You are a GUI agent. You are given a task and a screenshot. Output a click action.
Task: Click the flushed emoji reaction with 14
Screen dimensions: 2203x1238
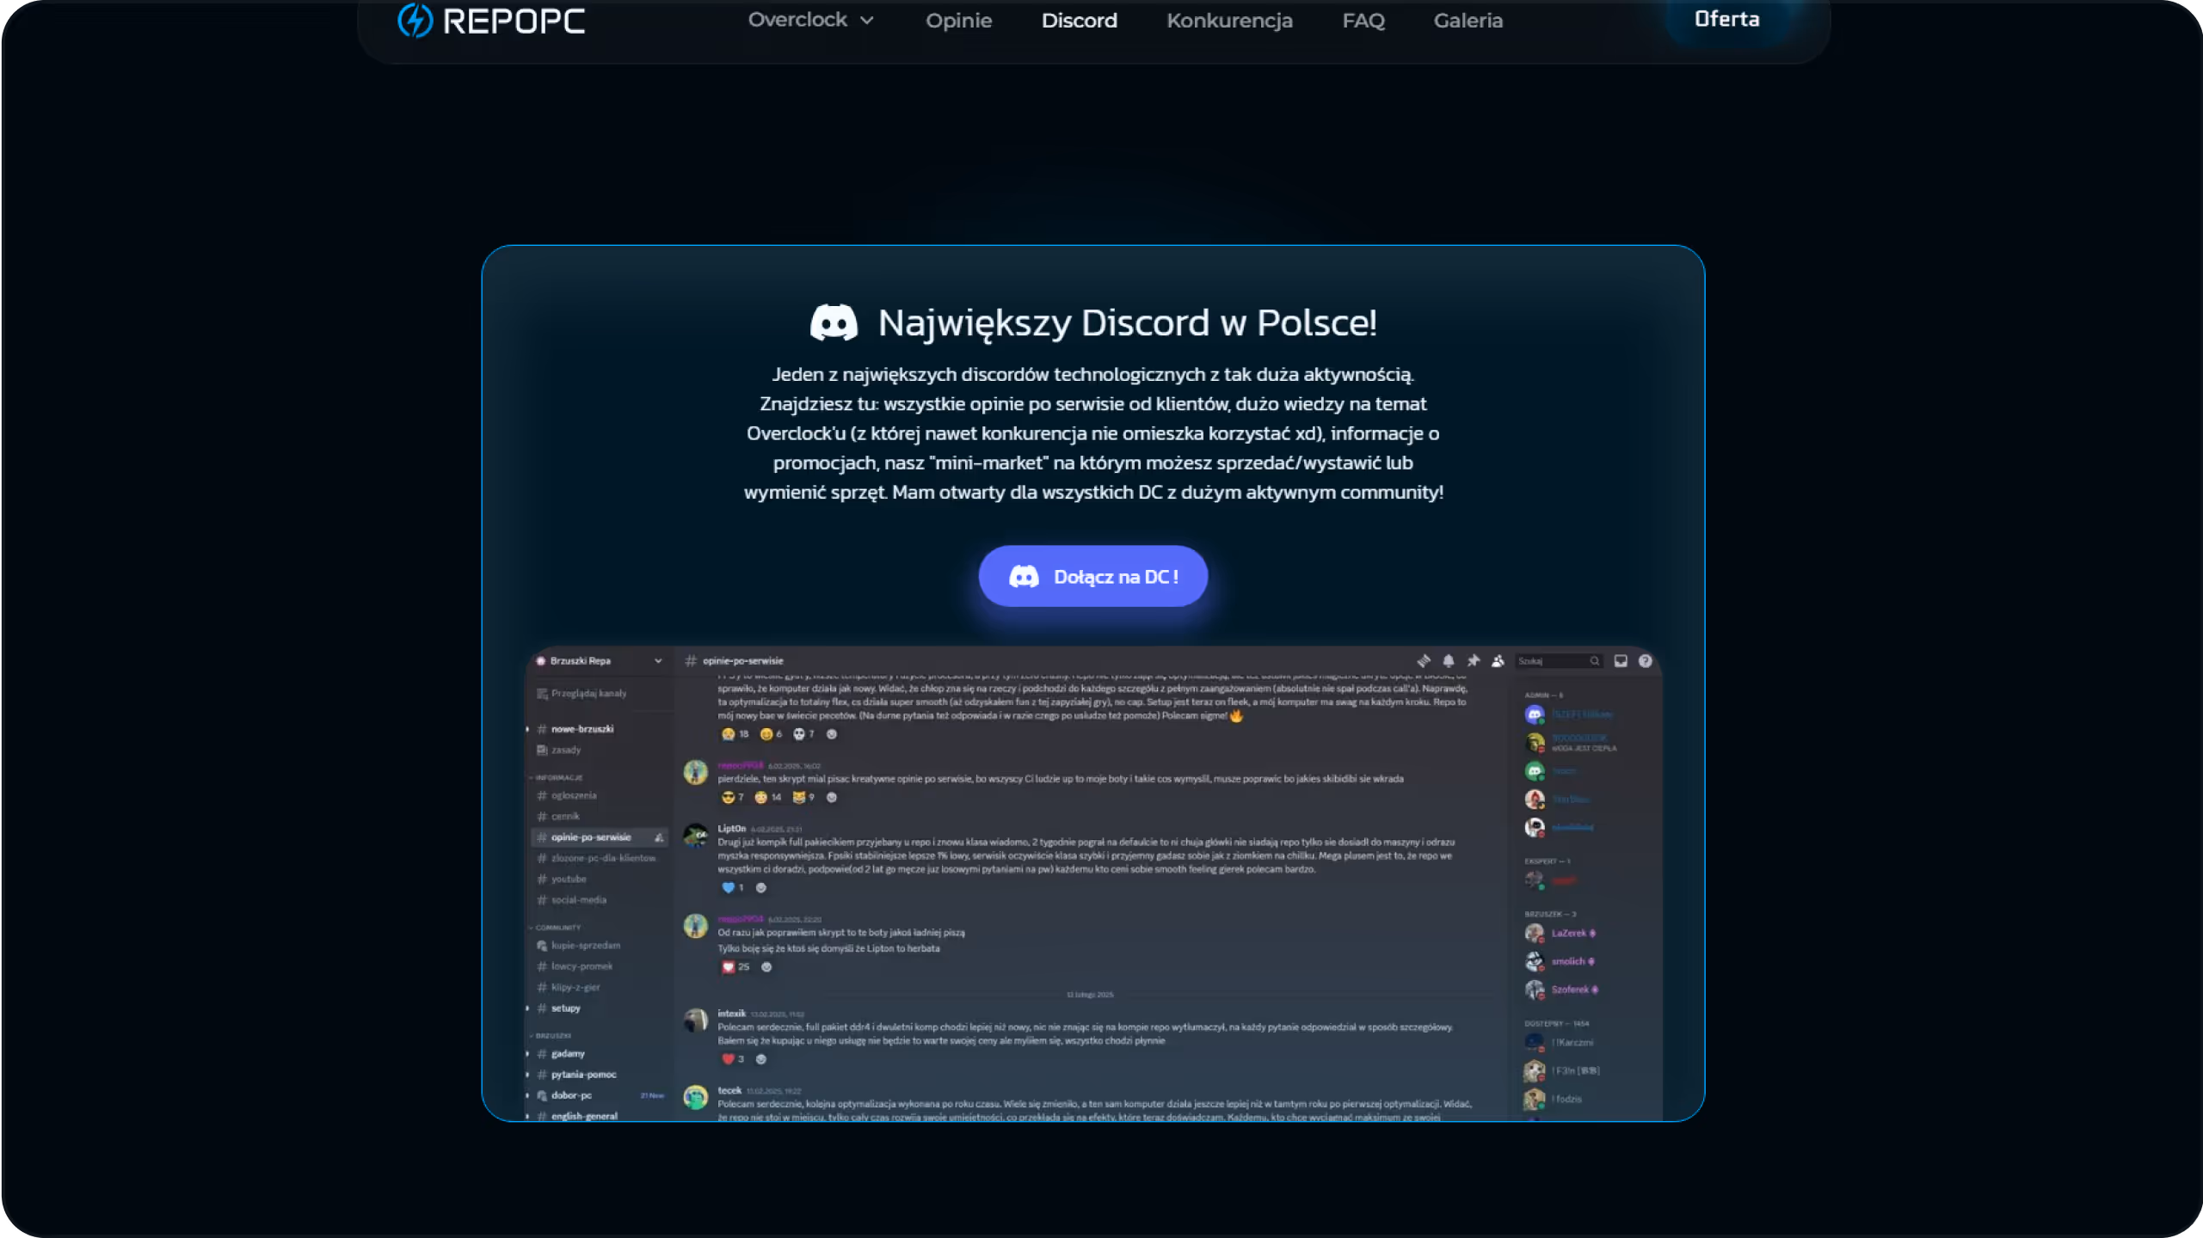coord(768,797)
